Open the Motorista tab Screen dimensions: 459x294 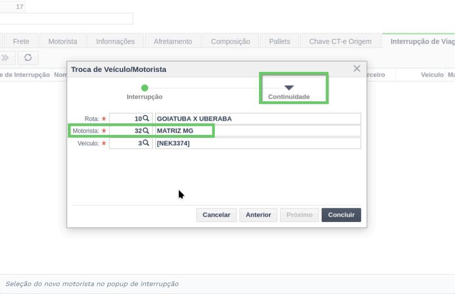pos(63,41)
